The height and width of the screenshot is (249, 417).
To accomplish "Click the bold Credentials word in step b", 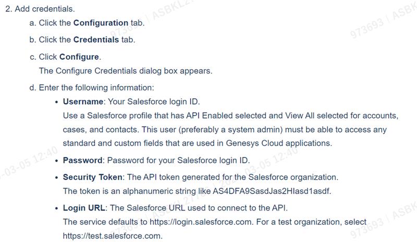I will (96, 40).
